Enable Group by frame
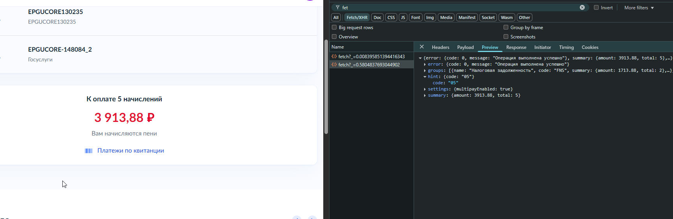Image resolution: width=673 pixels, height=219 pixels. click(506, 27)
